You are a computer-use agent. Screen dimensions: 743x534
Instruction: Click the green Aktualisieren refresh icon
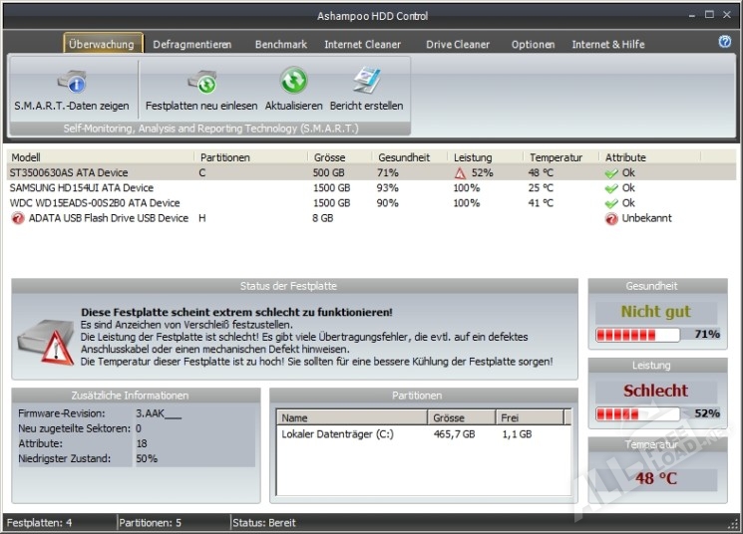click(x=293, y=82)
